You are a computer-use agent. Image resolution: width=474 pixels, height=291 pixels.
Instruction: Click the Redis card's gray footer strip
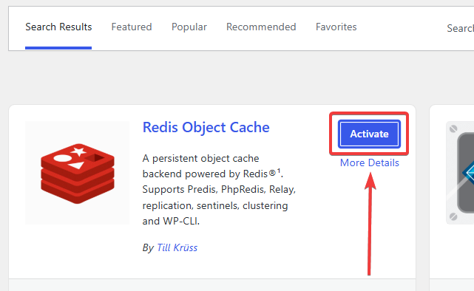point(212,285)
